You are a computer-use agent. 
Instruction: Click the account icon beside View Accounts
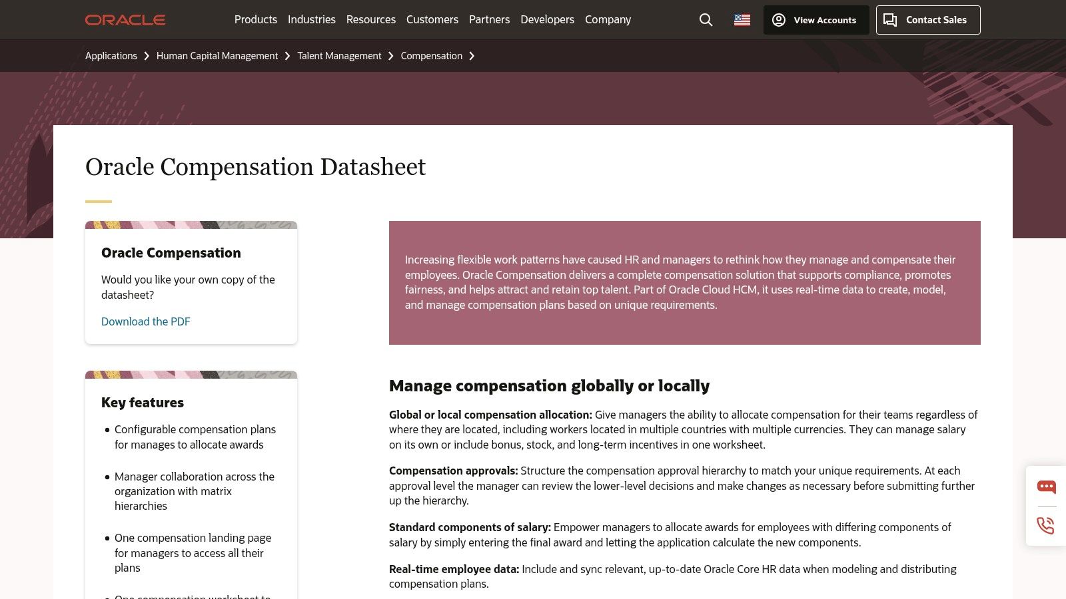click(x=779, y=20)
